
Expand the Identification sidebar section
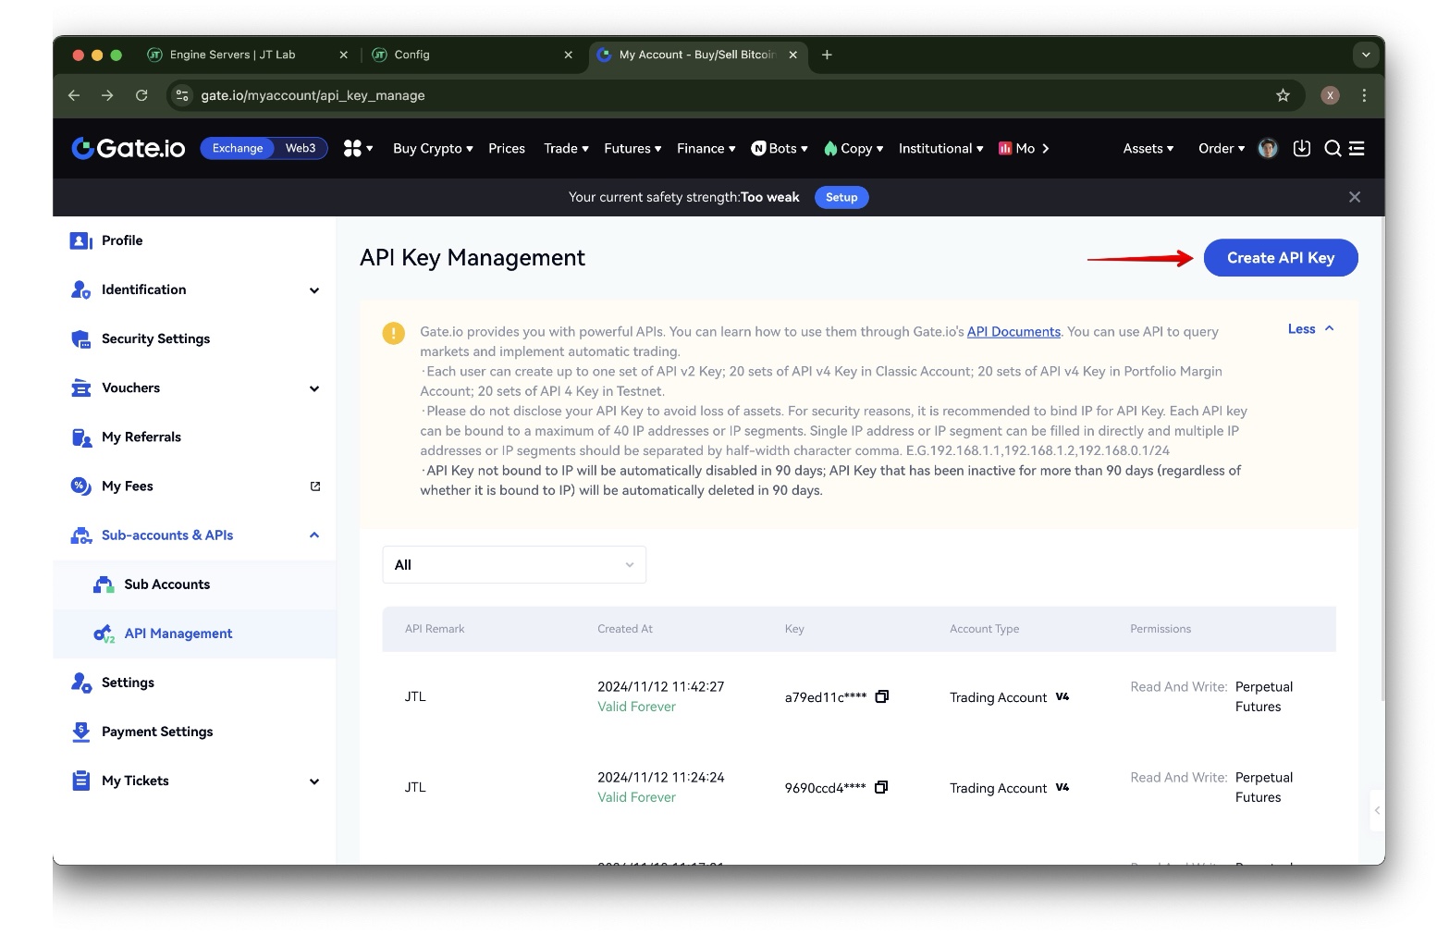[314, 290]
